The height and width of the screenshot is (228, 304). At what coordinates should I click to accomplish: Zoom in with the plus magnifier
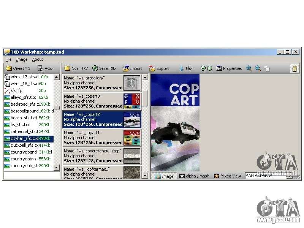(x=249, y=68)
